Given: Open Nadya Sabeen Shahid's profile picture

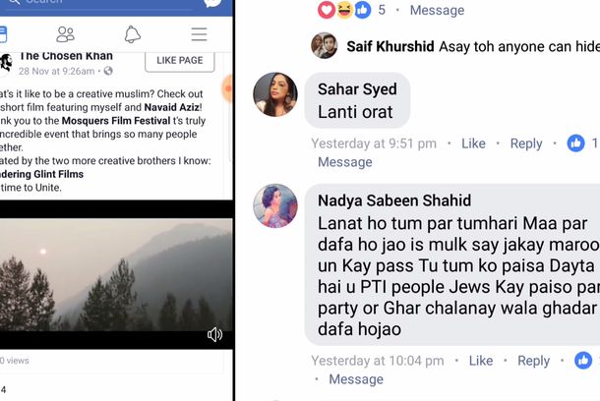Looking at the screenshot, I should click(x=275, y=206).
